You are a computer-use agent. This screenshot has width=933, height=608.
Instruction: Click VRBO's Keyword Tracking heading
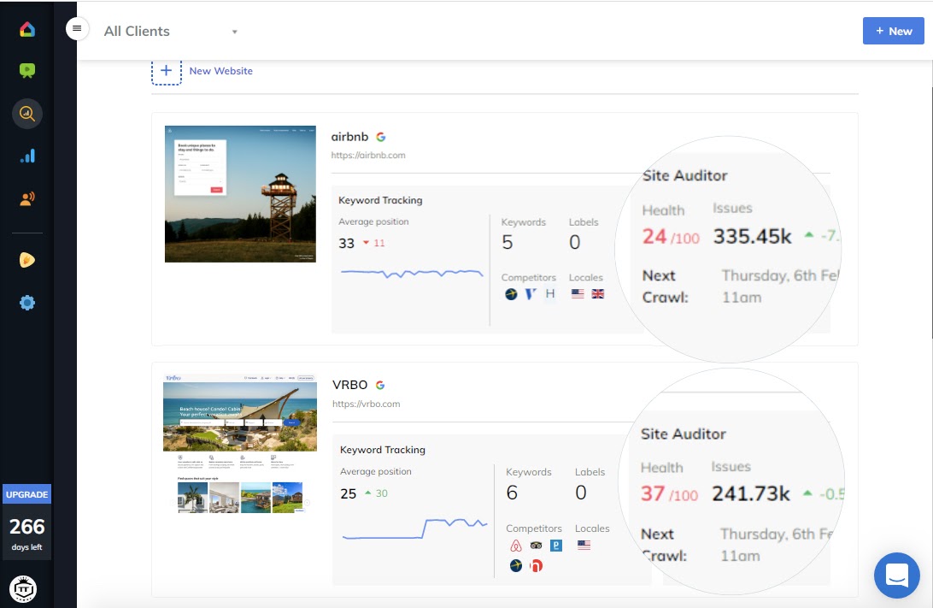[383, 450]
